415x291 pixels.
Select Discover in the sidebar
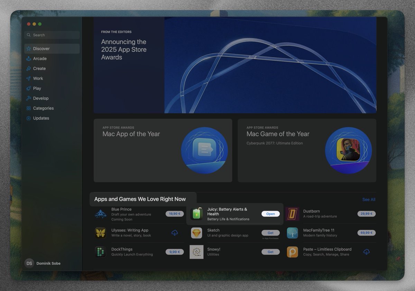[x=52, y=49]
